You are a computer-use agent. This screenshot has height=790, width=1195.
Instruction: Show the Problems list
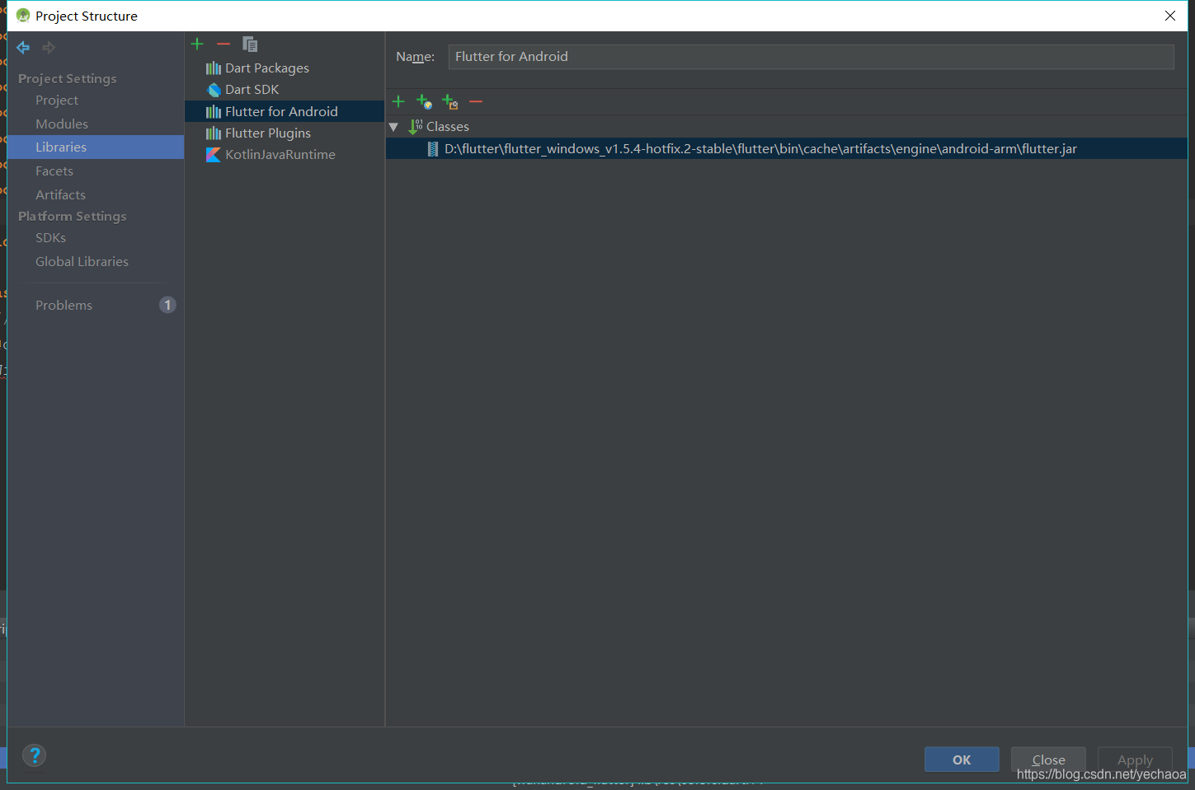click(64, 305)
